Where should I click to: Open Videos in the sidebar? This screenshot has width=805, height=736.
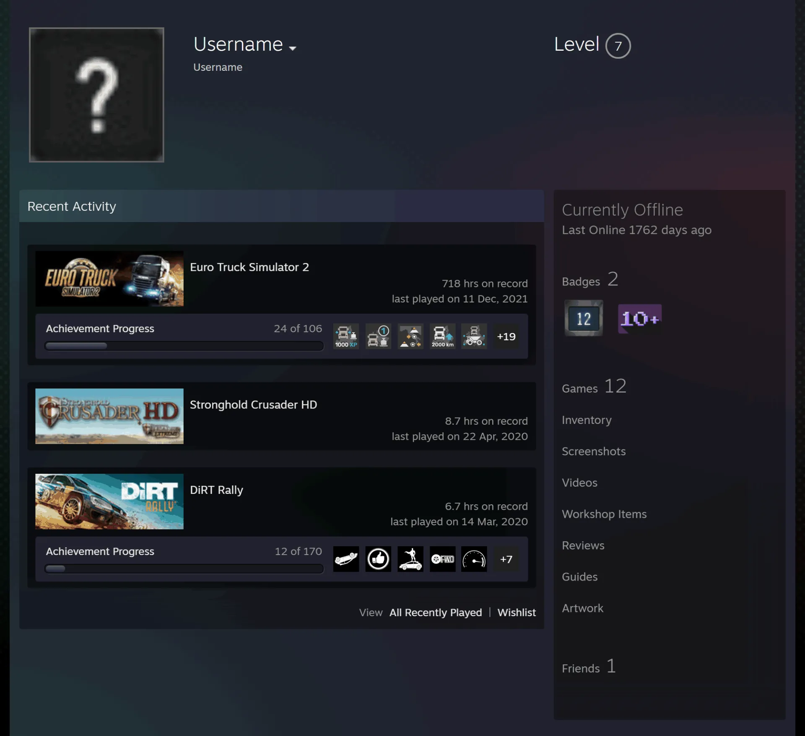(579, 483)
